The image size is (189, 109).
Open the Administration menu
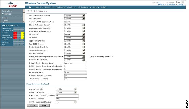point(84,7)
